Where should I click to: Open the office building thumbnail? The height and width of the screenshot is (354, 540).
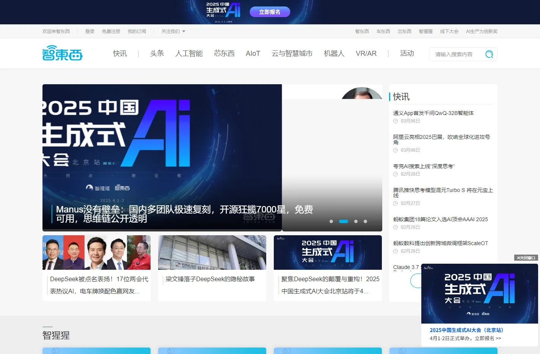(212, 252)
